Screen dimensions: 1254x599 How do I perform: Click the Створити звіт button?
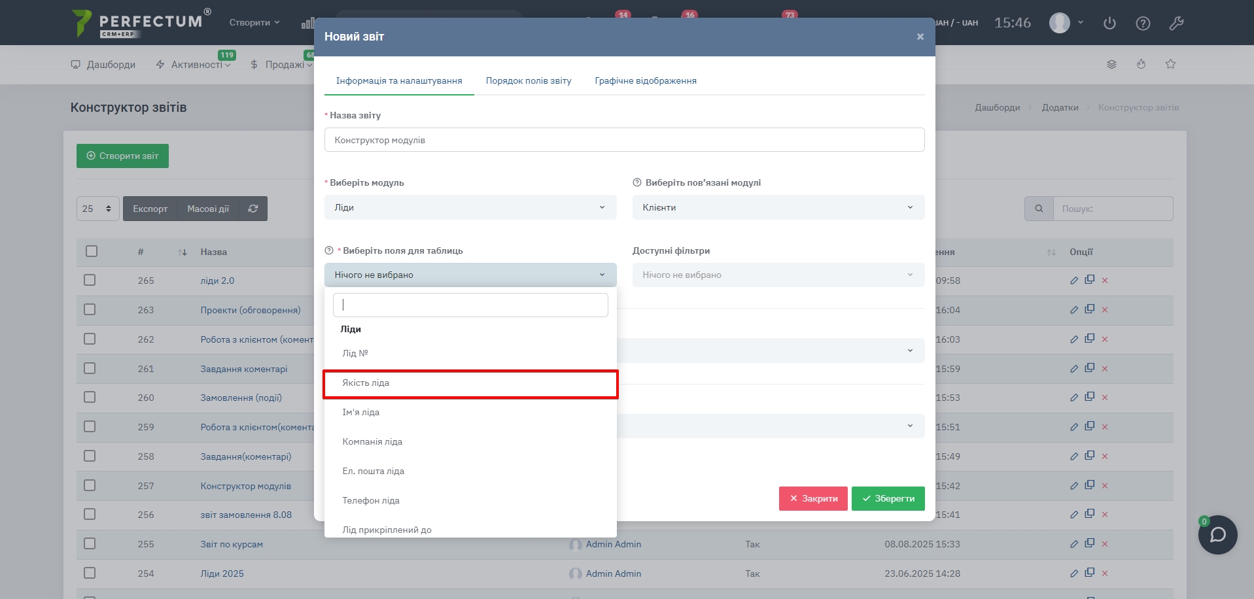point(122,156)
